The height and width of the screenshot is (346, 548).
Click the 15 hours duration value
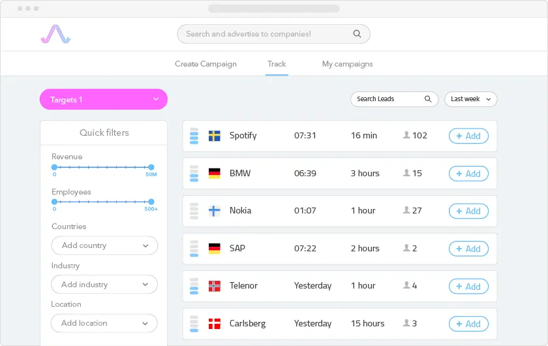pos(368,324)
